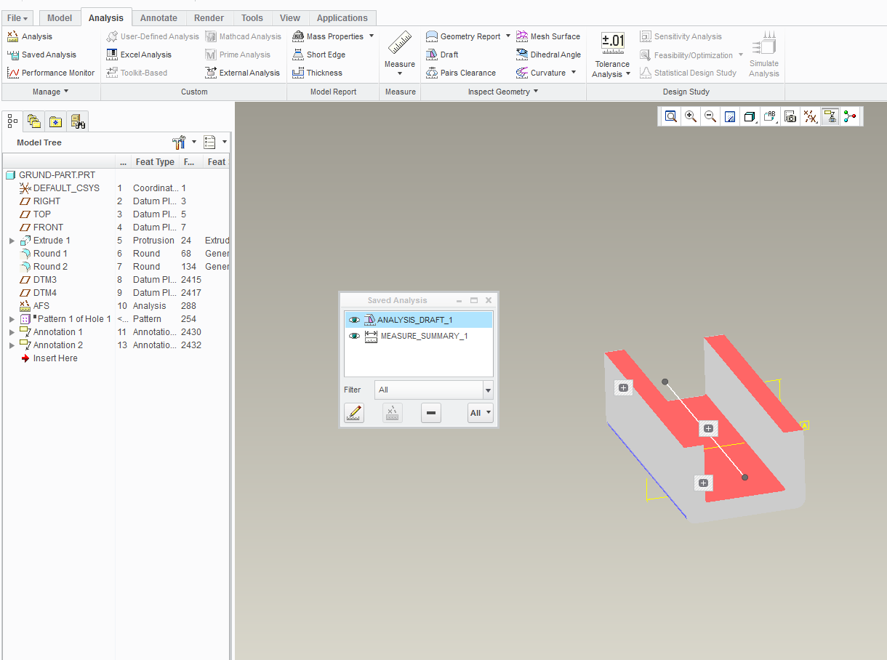Image resolution: width=887 pixels, height=660 pixels.
Task: Open the Filter dropdown in Saved Analysis
Action: [x=487, y=390]
